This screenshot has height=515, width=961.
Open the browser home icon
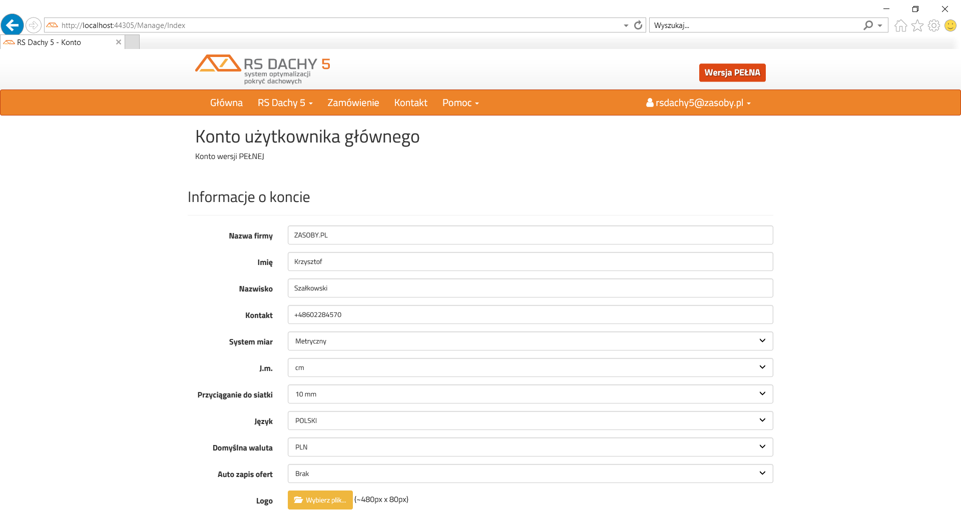900,25
